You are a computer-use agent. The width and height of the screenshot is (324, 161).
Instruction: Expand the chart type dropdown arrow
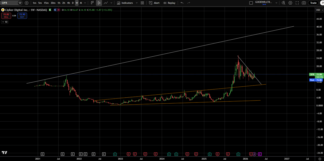(111, 3)
